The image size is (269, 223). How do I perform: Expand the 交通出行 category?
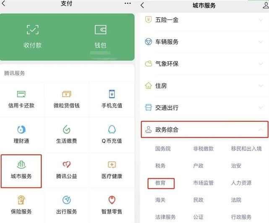[204, 108]
